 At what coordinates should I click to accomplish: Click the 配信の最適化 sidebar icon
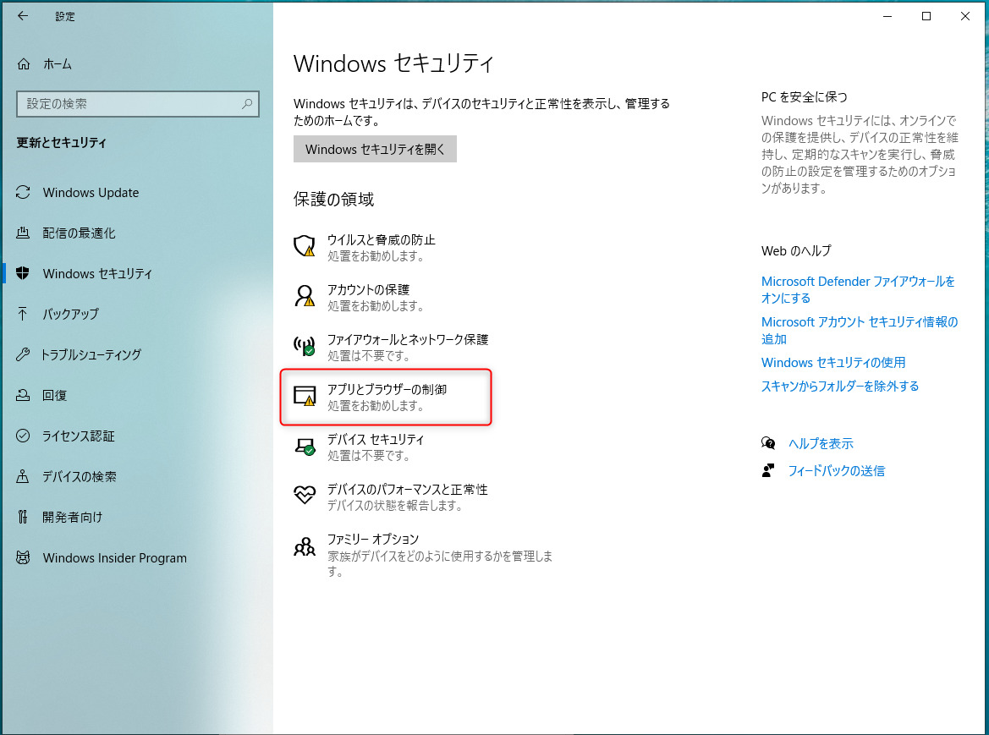pos(23,233)
